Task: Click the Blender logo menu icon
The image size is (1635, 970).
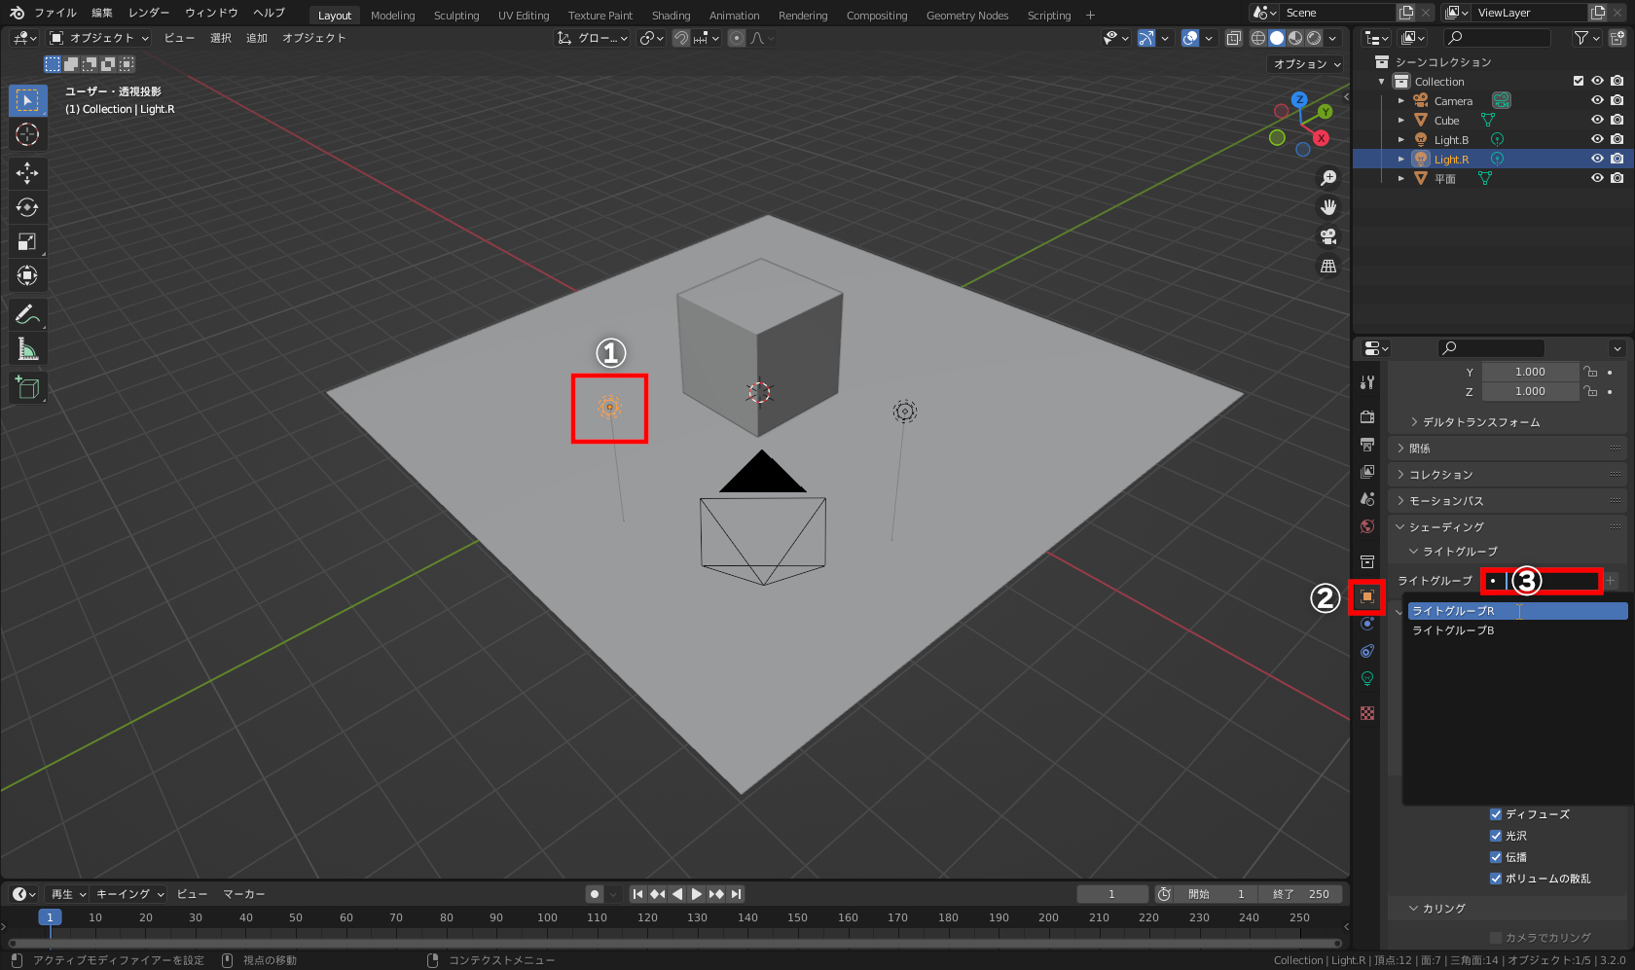Action: 17,13
